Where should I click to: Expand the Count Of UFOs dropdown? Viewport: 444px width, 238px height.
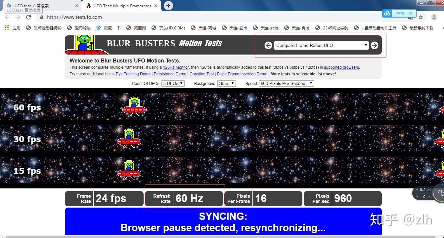click(173, 83)
